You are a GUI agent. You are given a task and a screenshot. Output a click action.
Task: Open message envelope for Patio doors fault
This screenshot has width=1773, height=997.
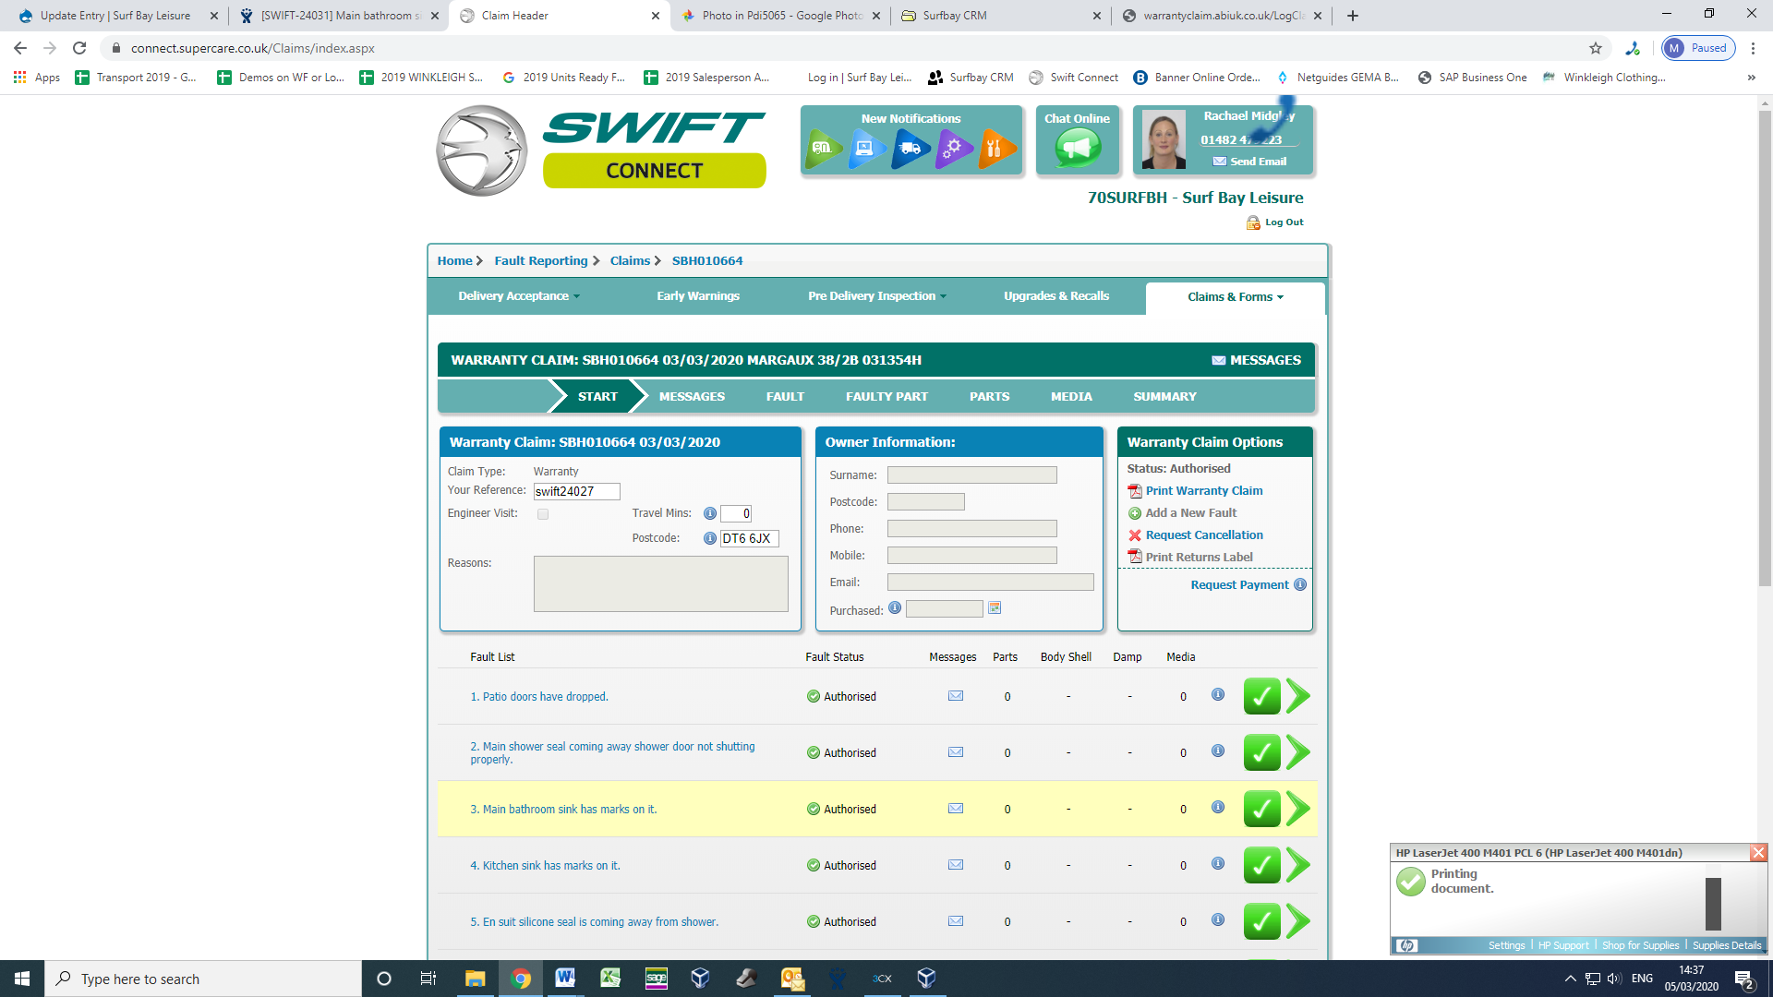956,696
